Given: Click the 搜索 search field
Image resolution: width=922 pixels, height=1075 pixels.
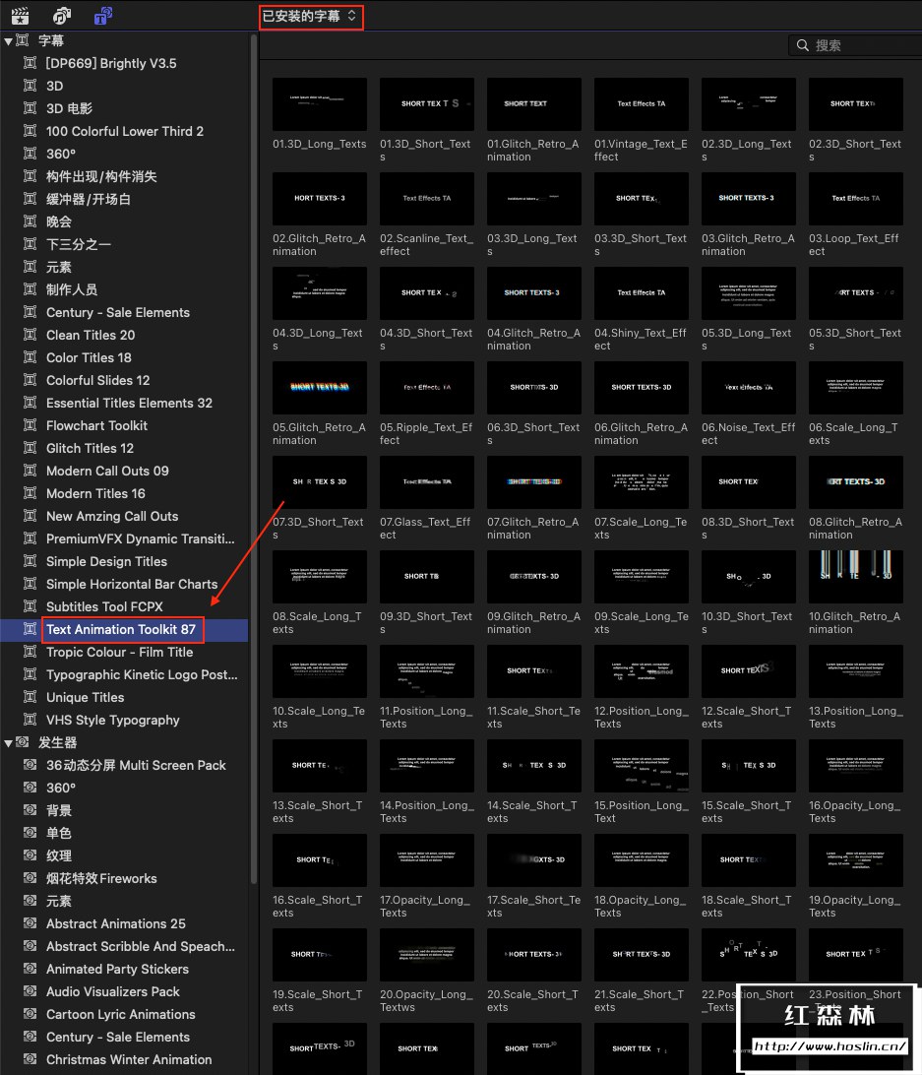Looking at the screenshot, I should coord(857,45).
